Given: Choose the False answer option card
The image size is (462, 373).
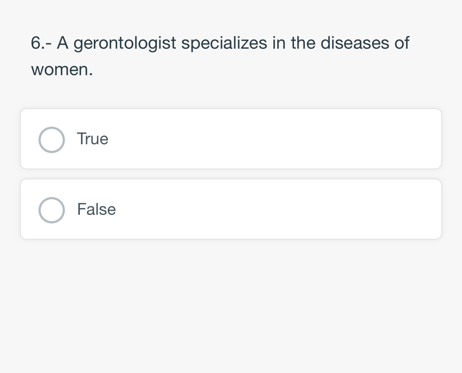Looking at the screenshot, I should click(x=231, y=209).
